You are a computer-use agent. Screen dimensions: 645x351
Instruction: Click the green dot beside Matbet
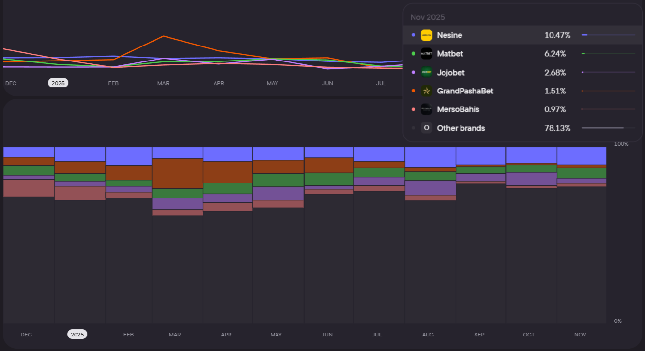[x=413, y=54]
